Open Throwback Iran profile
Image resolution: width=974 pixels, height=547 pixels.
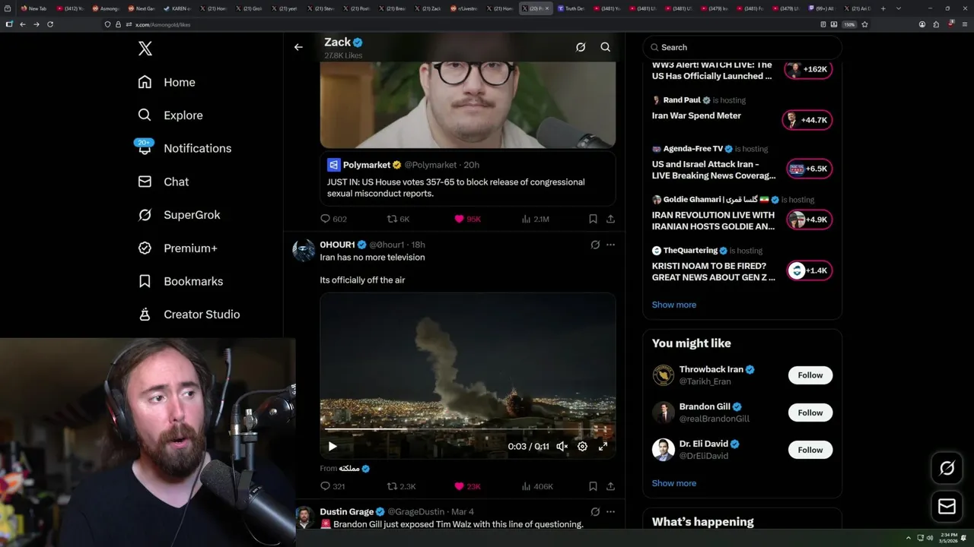tap(711, 369)
